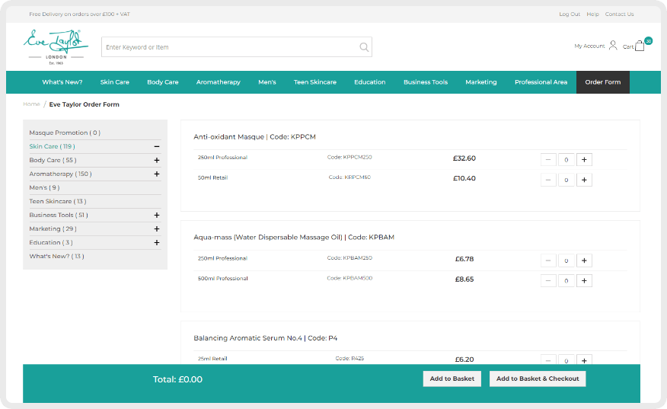Expand the Business Tools sidebar category
Viewport: 667px width, 409px height.
(156, 216)
